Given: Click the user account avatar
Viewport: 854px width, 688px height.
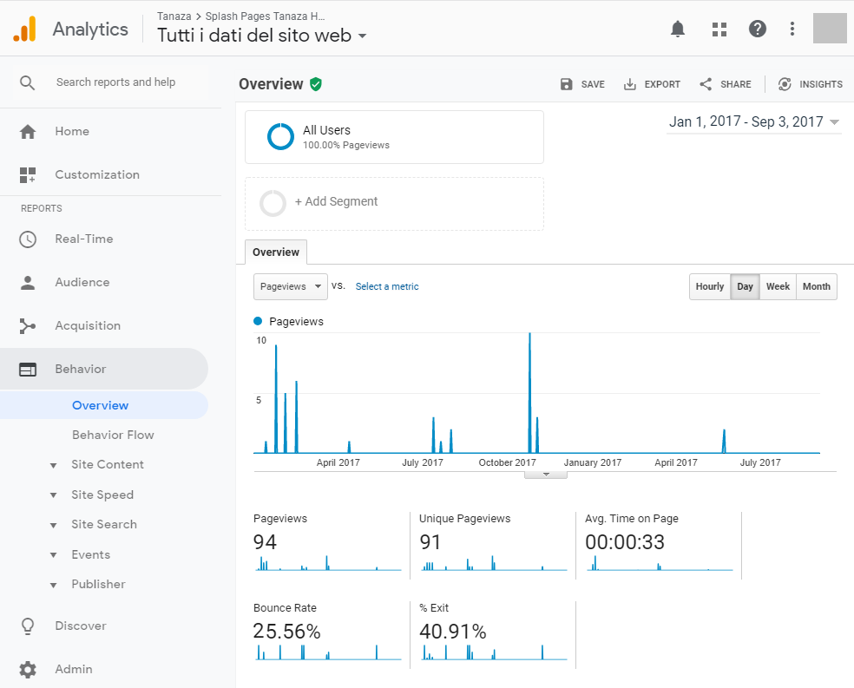Looking at the screenshot, I should click(x=830, y=29).
